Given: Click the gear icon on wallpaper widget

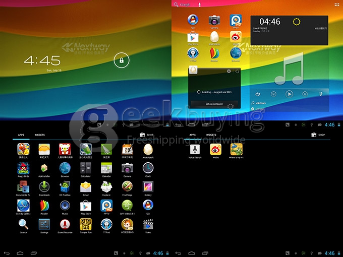Looking at the screenshot, I should (x=229, y=71).
